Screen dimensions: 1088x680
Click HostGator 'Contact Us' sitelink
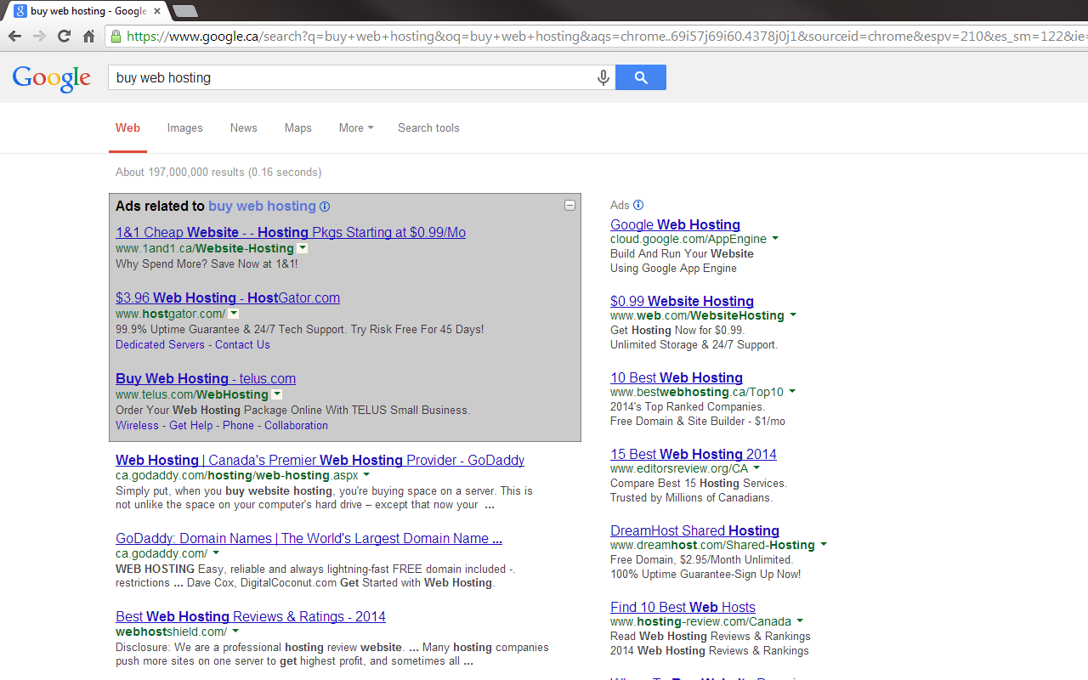coord(242,344)
